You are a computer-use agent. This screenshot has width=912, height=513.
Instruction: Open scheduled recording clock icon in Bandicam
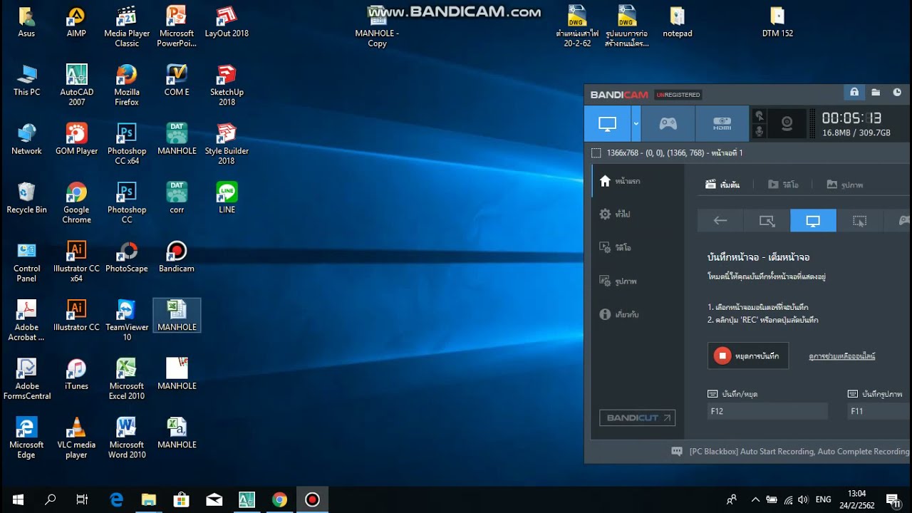pos(897,93)
